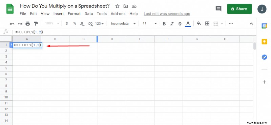
Task: Open the Insert menu
Action: tap(59, 13)
